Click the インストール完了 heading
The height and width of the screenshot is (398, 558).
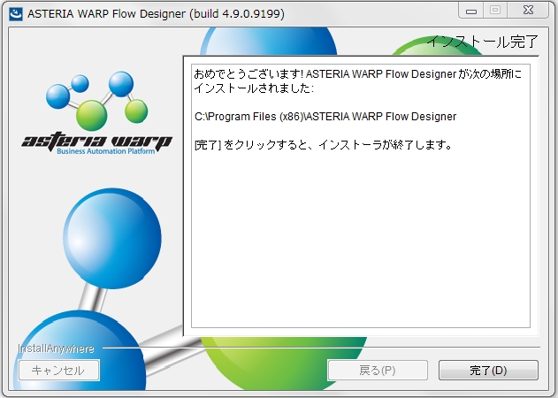tap(483, 42)
